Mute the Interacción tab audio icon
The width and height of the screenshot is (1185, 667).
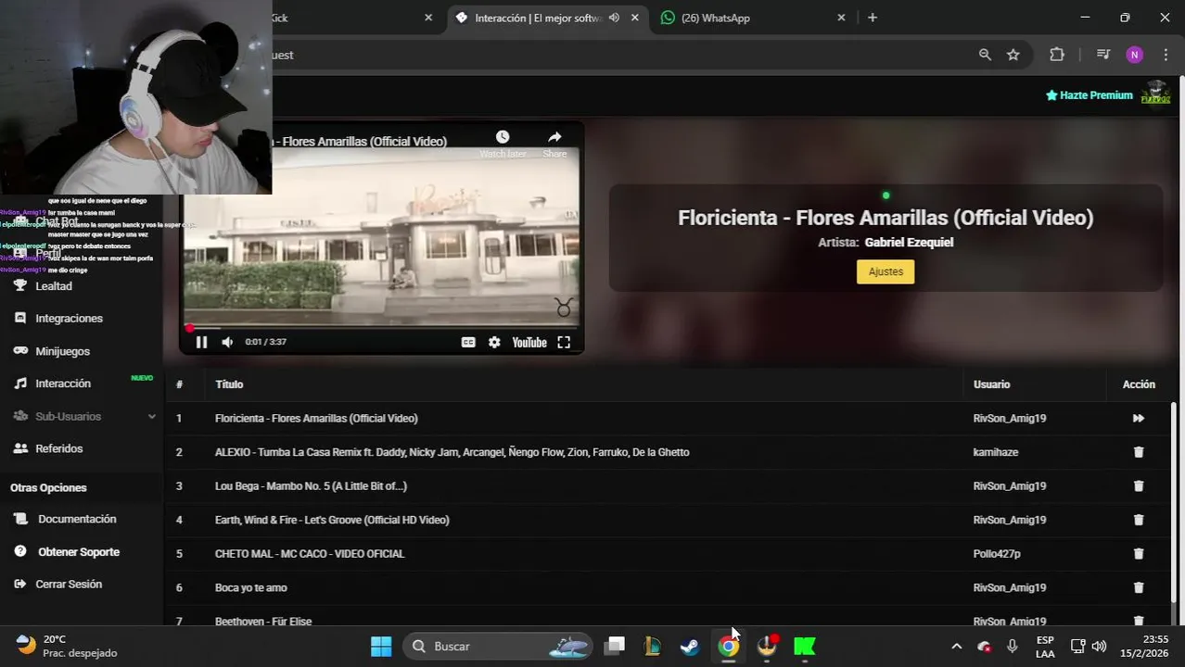point(614,18)
